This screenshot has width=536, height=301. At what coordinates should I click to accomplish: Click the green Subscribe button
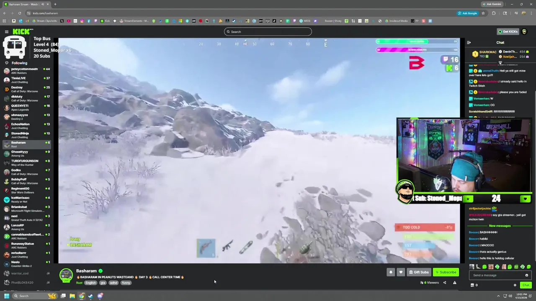coord(446,272)
